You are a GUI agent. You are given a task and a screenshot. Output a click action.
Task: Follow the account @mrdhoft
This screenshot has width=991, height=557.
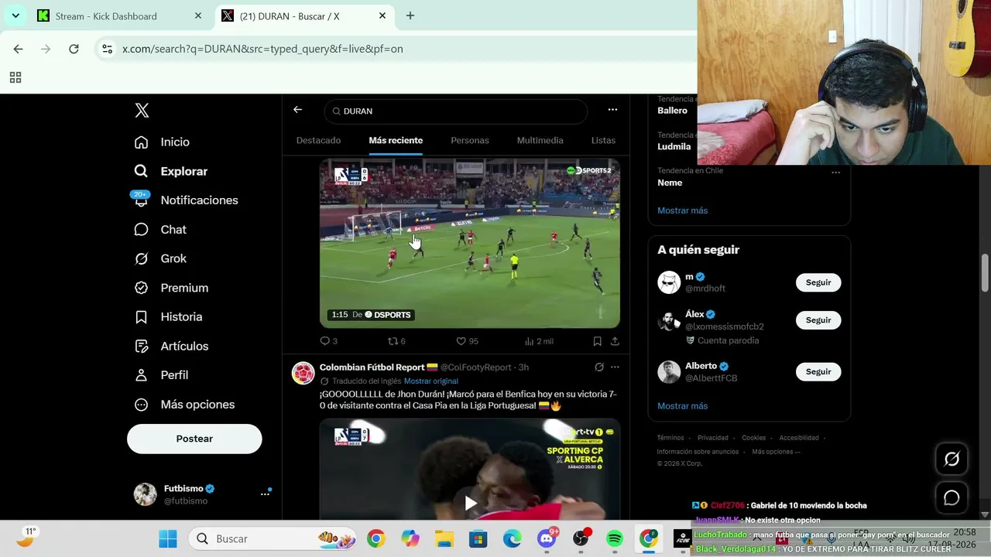tap(818, 282)
